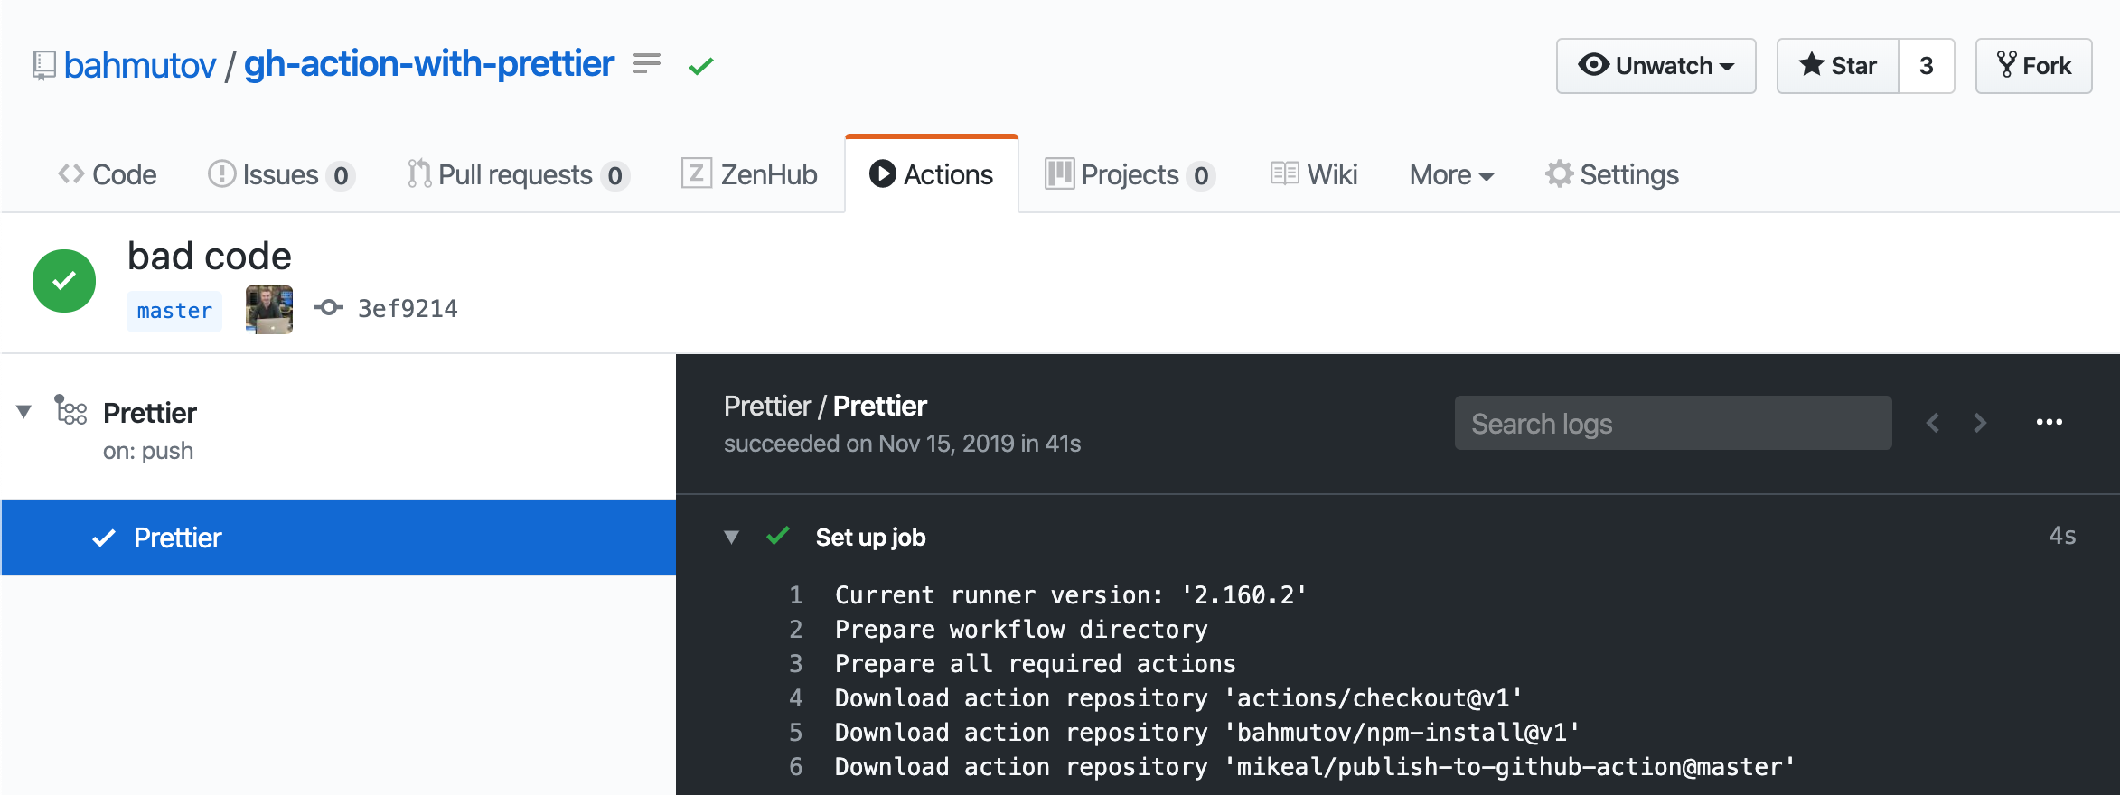Screen dimensions: 2120x795
Task: Open the ZenHub tab
Action: click(749, 174)
